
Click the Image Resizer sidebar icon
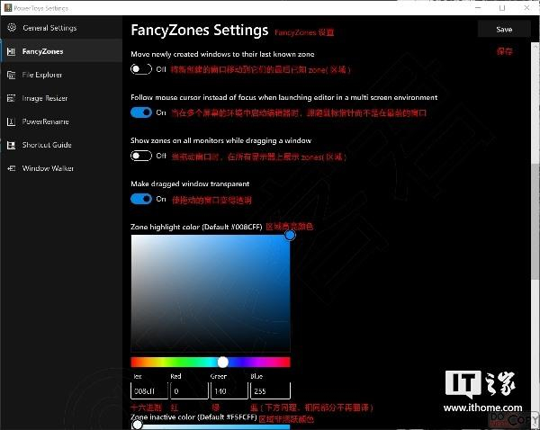12,98
